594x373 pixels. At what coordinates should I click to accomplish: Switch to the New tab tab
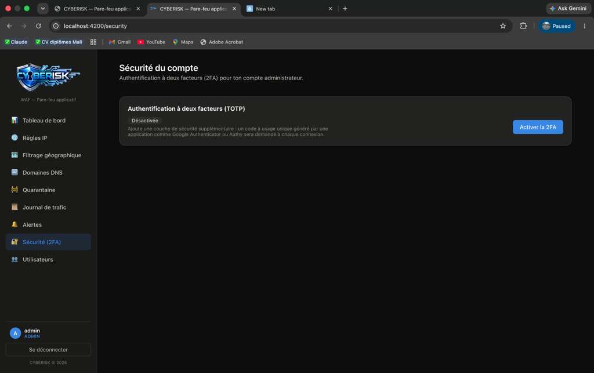click(x=290, y=8)
